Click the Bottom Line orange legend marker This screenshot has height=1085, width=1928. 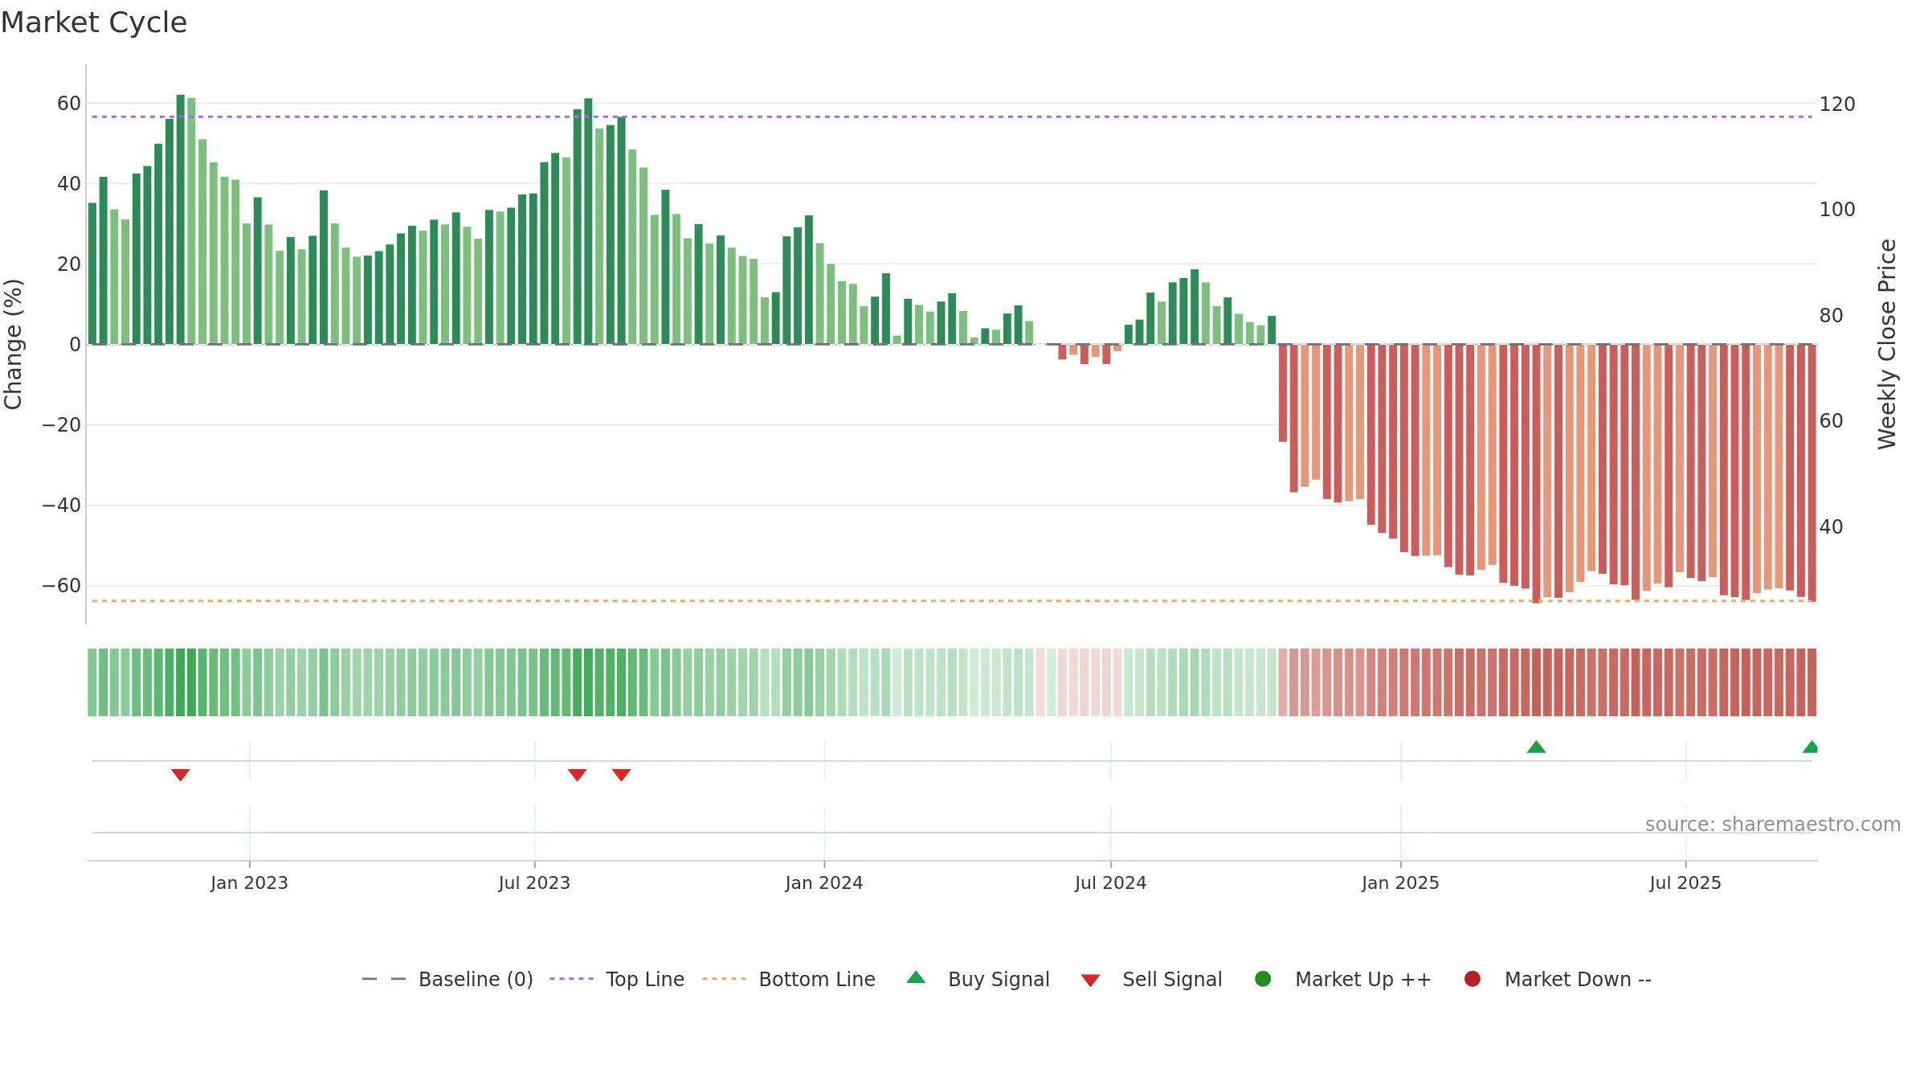click(x=724, y=979)
